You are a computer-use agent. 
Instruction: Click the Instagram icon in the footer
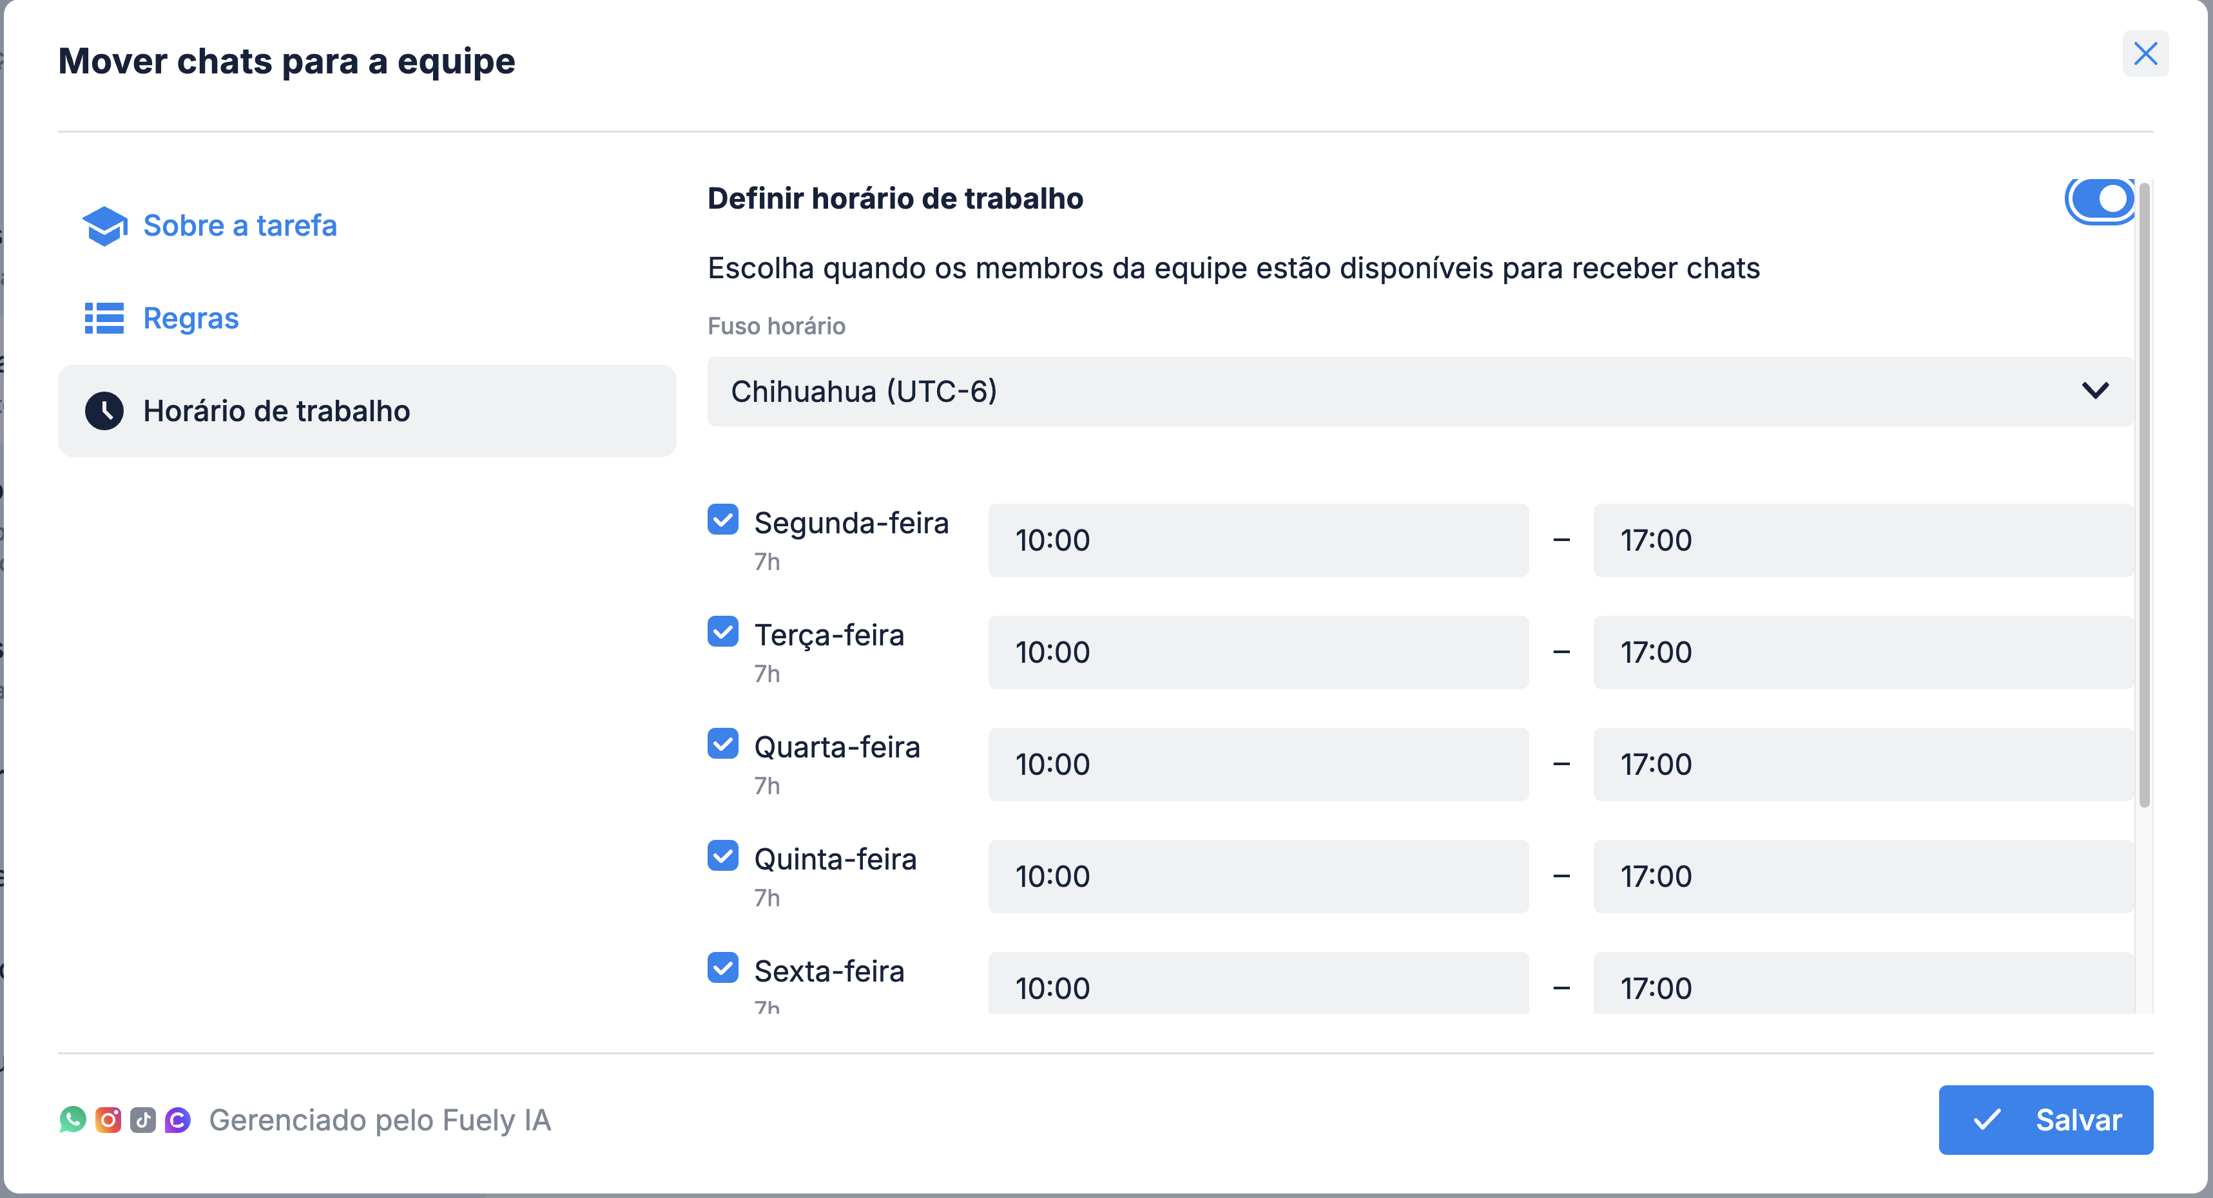point(108,1120)
